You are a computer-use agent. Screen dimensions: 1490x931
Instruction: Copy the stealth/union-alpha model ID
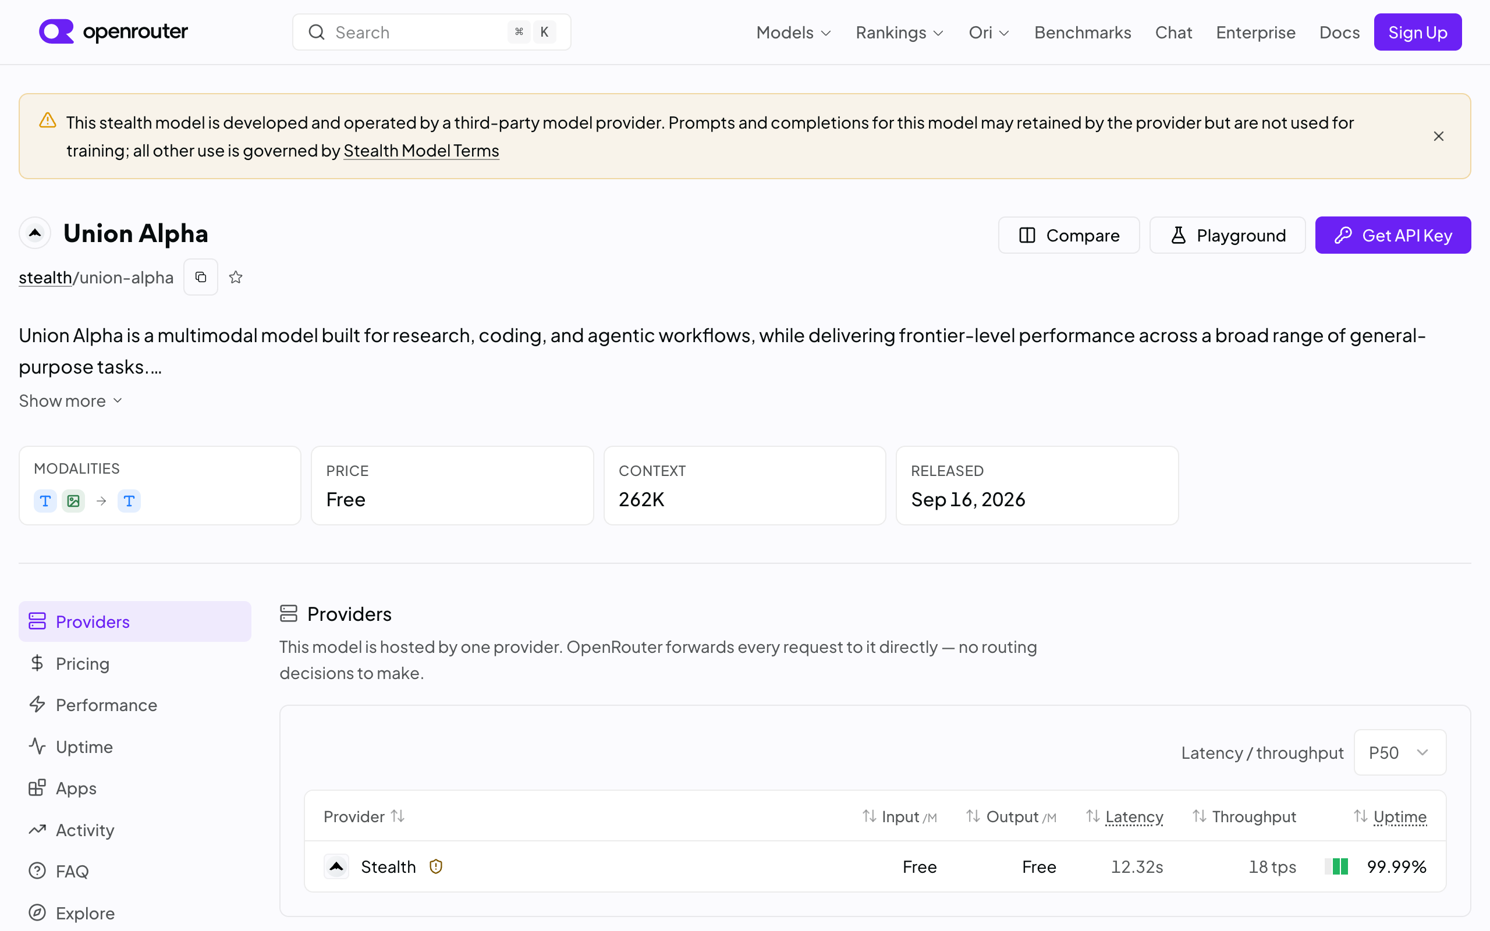[201, 277]
